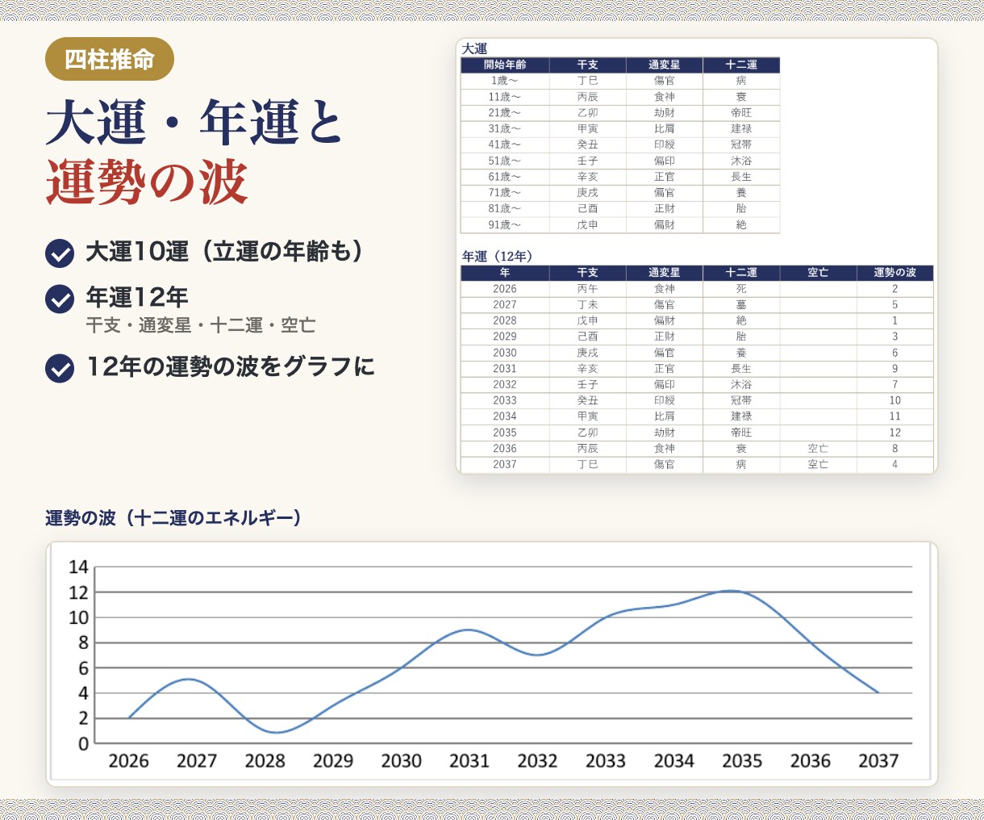Select the 41歳〜 cell

505,144
